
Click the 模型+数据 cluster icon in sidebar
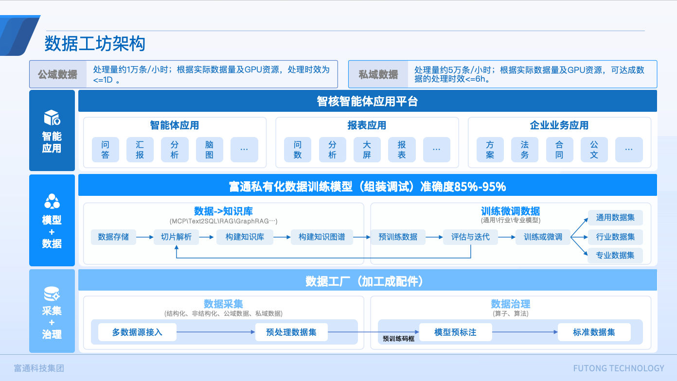52,201
